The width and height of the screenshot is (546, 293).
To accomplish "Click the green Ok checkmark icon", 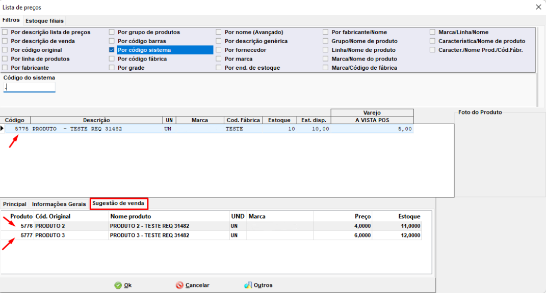I will pyautogui.click(x=118, y=285).
